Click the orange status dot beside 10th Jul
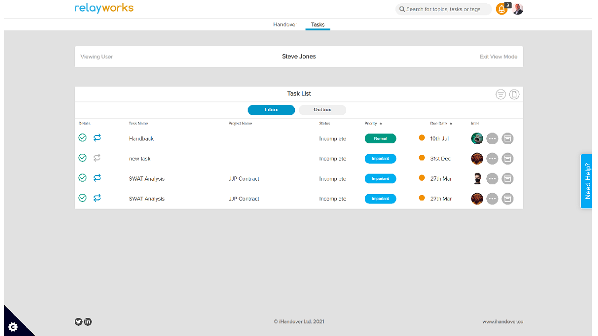598x336 pixels. (x=422, y=138)
